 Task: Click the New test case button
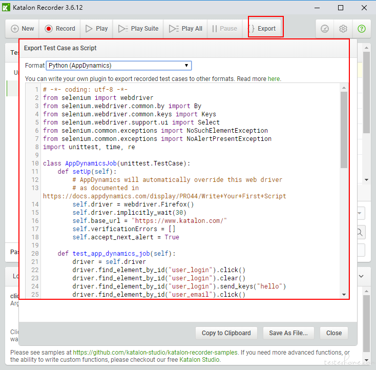[x=23, y=29]
